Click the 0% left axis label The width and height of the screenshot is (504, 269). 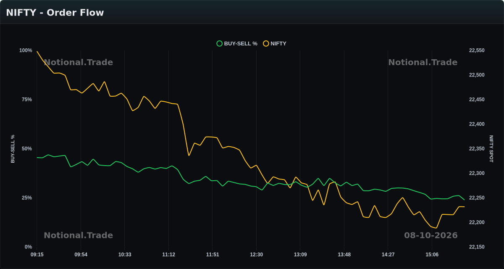[28, 247]
